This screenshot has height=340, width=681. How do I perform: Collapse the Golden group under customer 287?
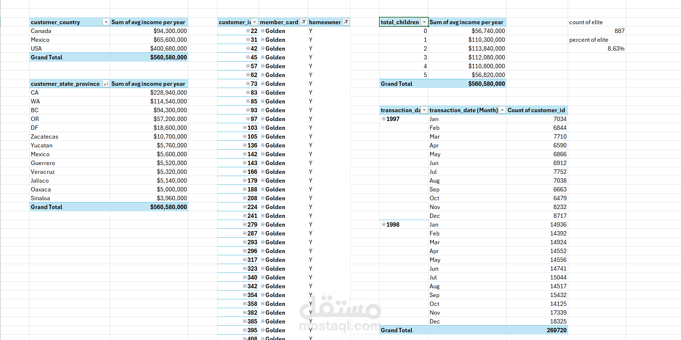[x=262, y=233]
